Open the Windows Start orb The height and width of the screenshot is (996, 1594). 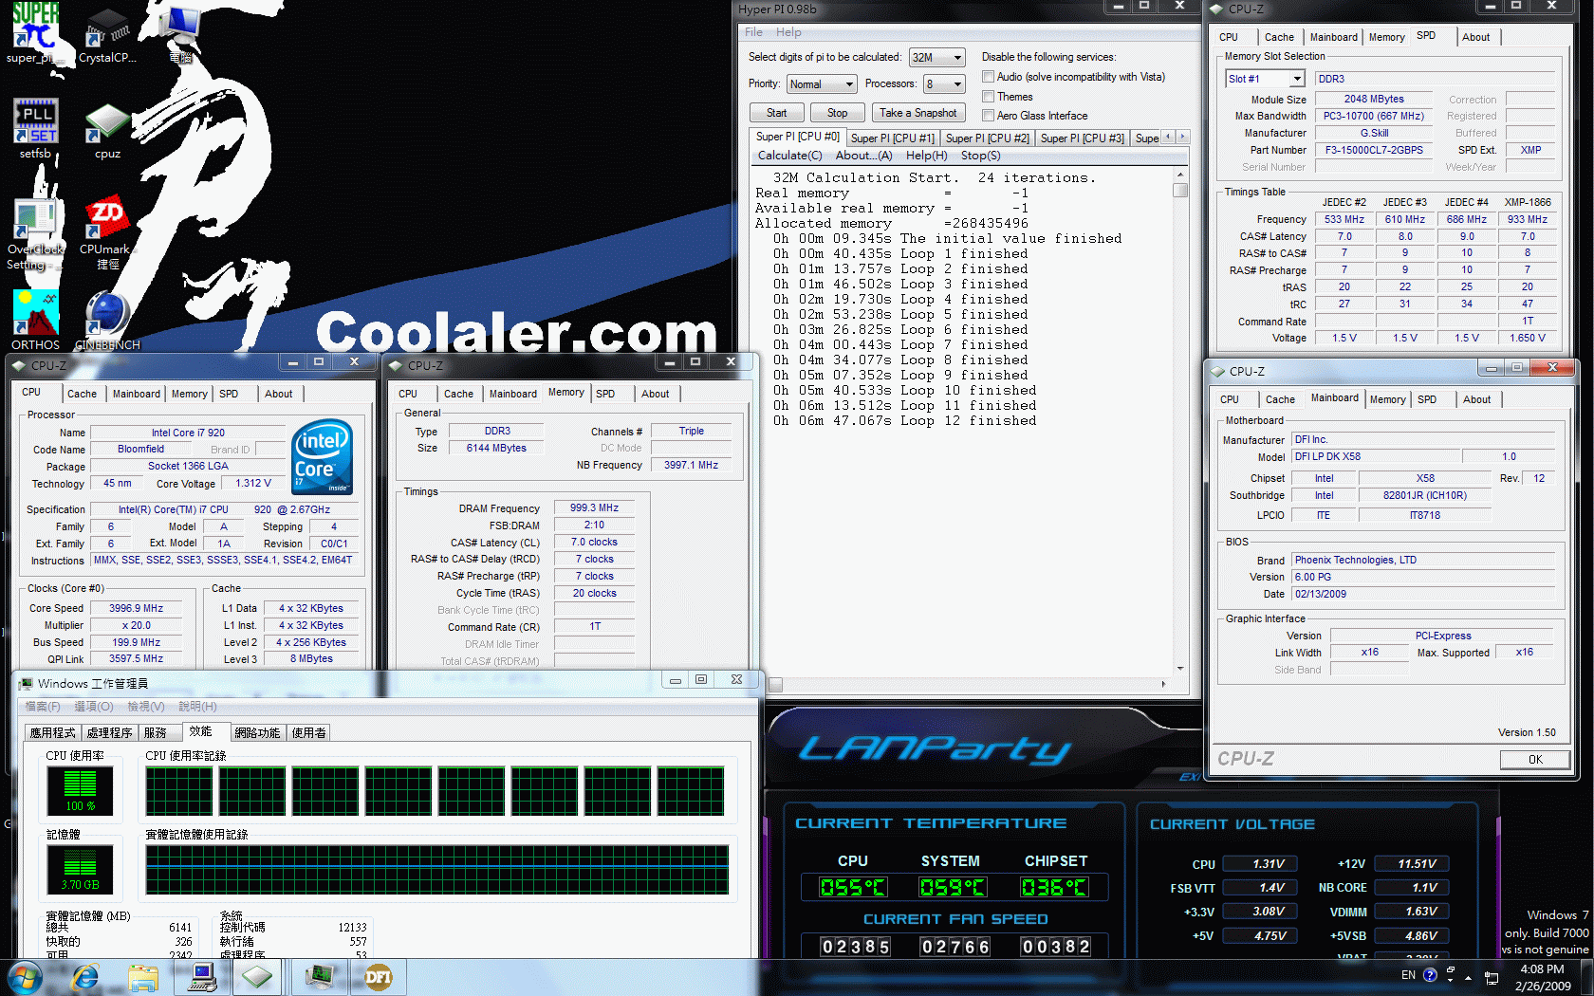pos(26,977)
